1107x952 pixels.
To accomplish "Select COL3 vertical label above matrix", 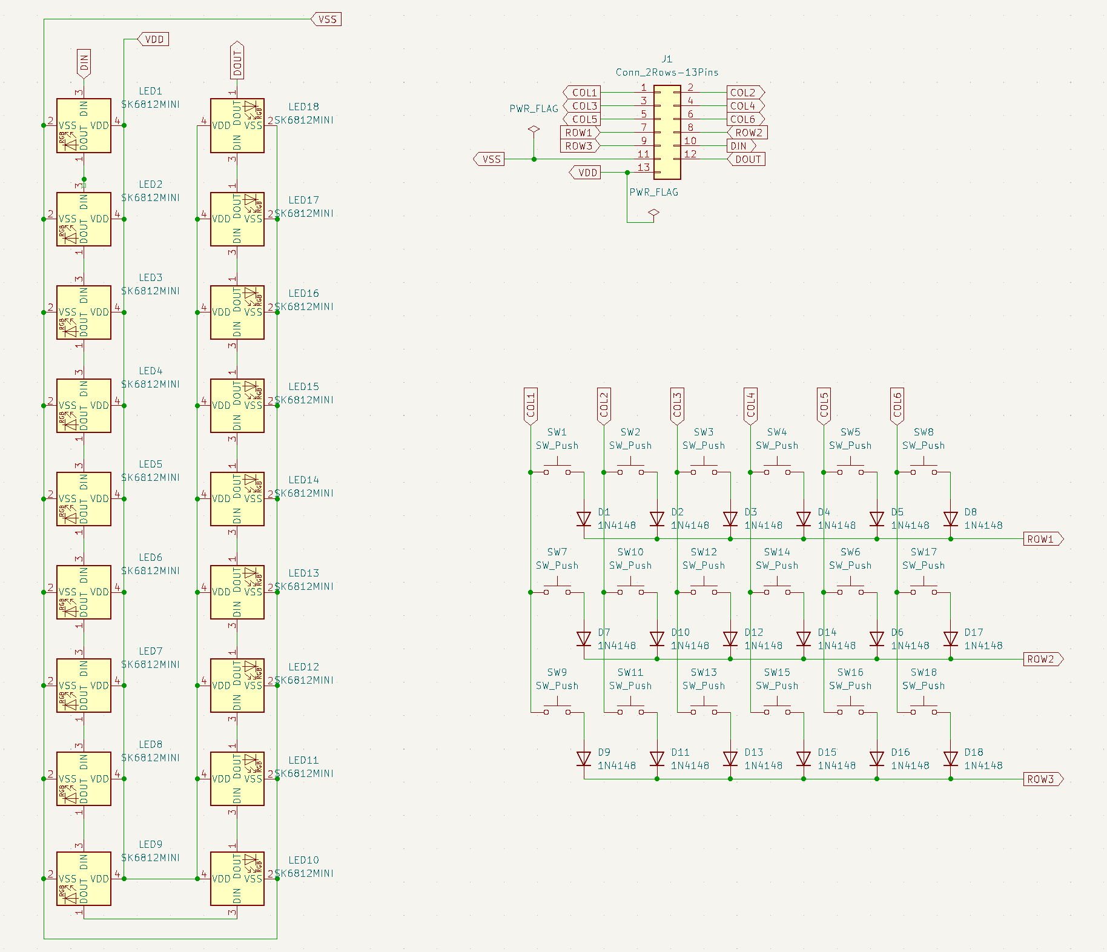I will pos(677,406).
